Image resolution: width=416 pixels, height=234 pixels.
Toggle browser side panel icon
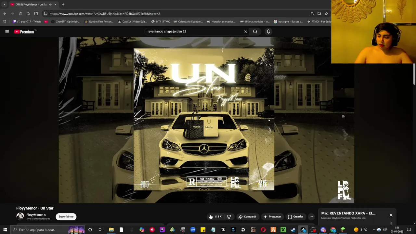(x=36, y=14)
